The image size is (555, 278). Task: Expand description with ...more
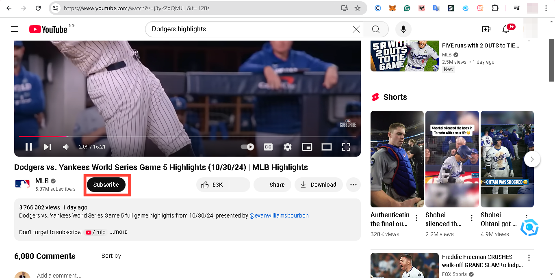click(x=118, y=232)
